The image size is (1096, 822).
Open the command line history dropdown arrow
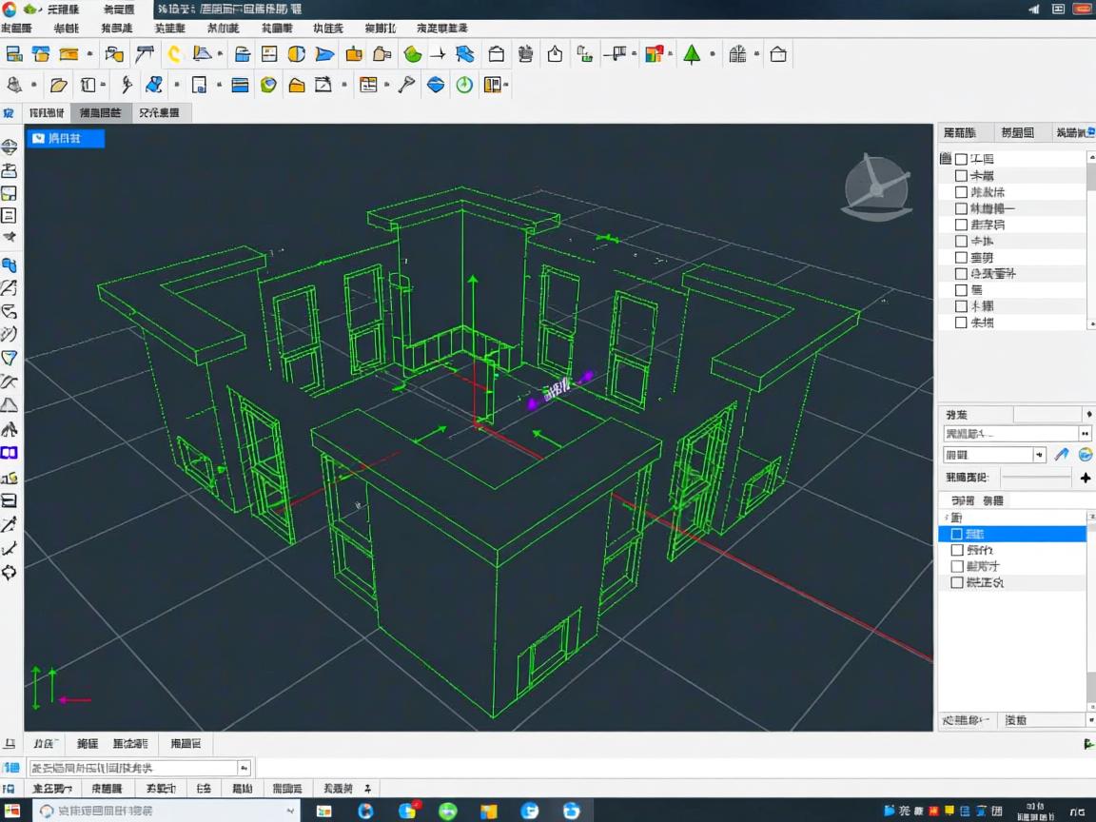[245, 768]
